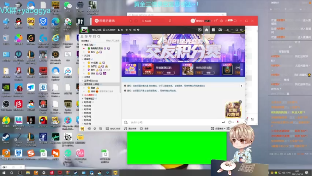Open the YY owl app on the taskbar
This screenshot has height=176, width=312.
(115, 173)
